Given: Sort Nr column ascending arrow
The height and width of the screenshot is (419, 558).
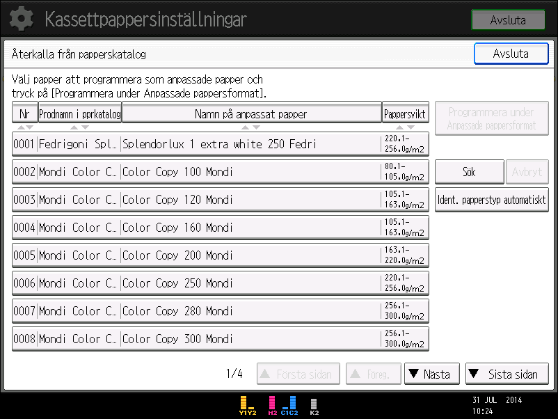Looking at the screenshot, I should click(22, 127).
